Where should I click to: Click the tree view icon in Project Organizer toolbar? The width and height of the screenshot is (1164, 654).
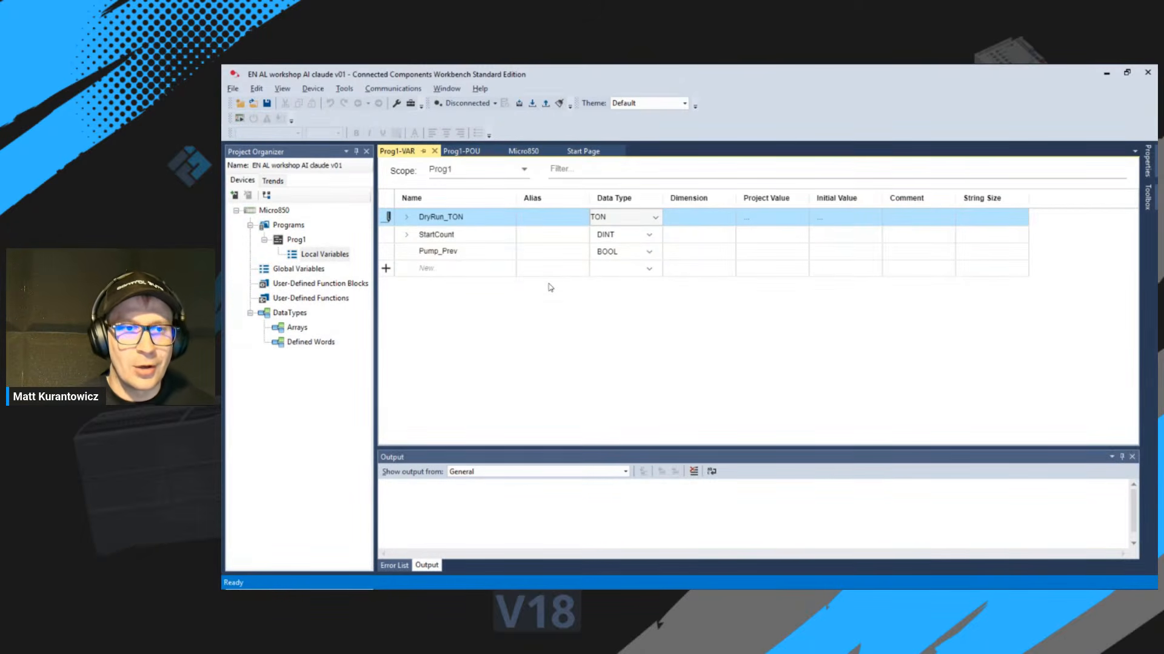(x=266, y=195)
